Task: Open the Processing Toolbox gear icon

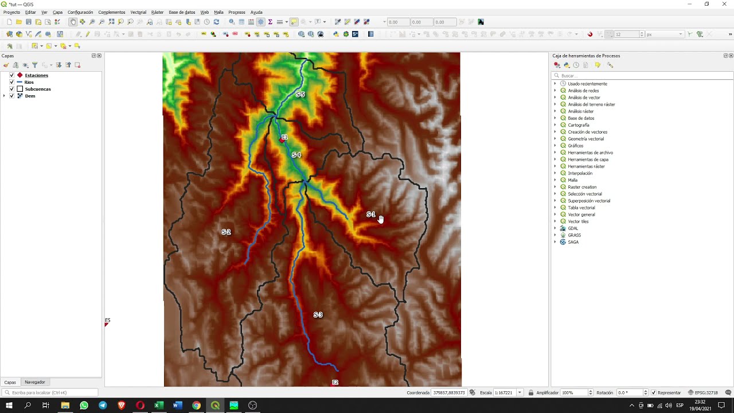Action: pyautogui.click(x=260, y=22)
